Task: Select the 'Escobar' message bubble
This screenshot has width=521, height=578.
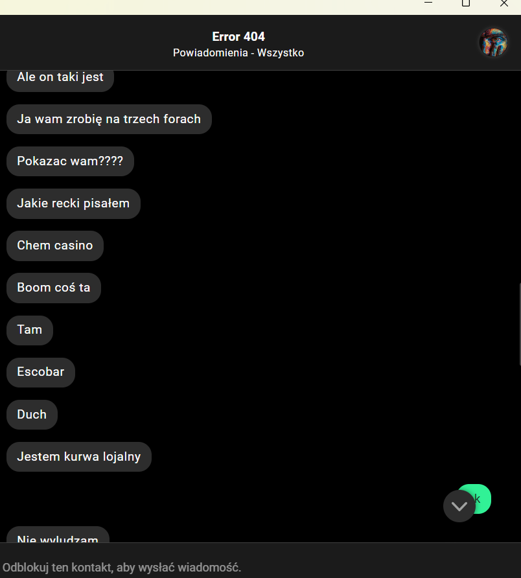Action: tap(41, 372)
